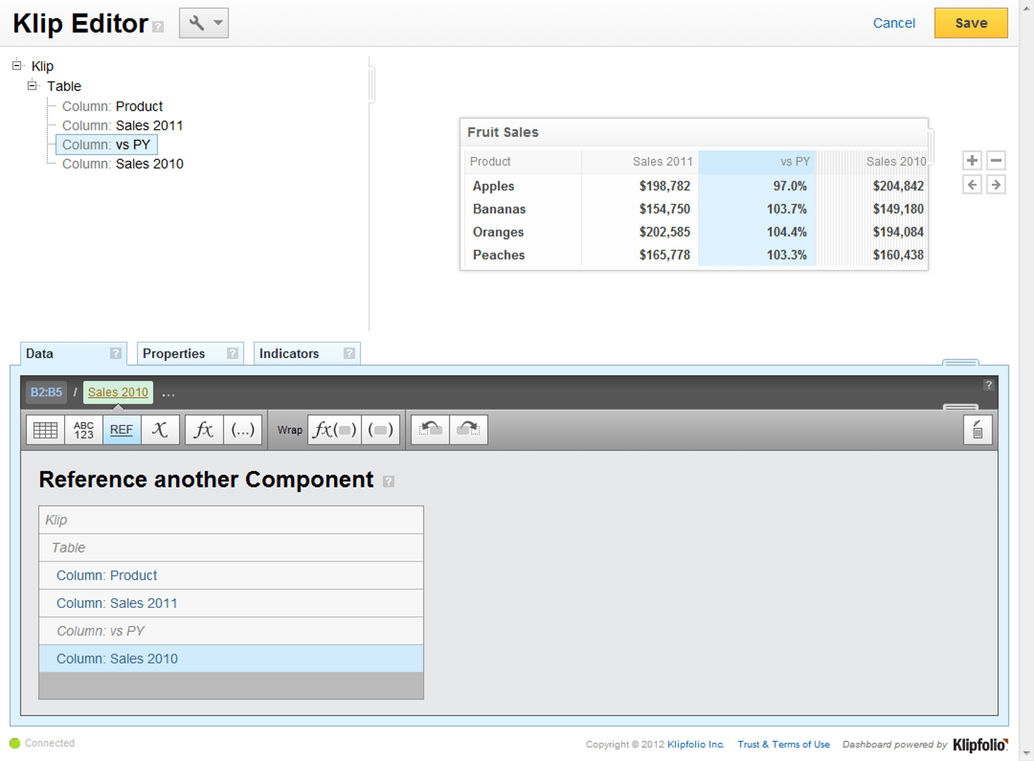Insert brackets with the (...) icon
The width and height of the screenshot is (1034, 761).
(243, 430)
